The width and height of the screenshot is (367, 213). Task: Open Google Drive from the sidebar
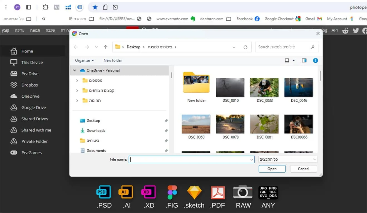point(14,108)
